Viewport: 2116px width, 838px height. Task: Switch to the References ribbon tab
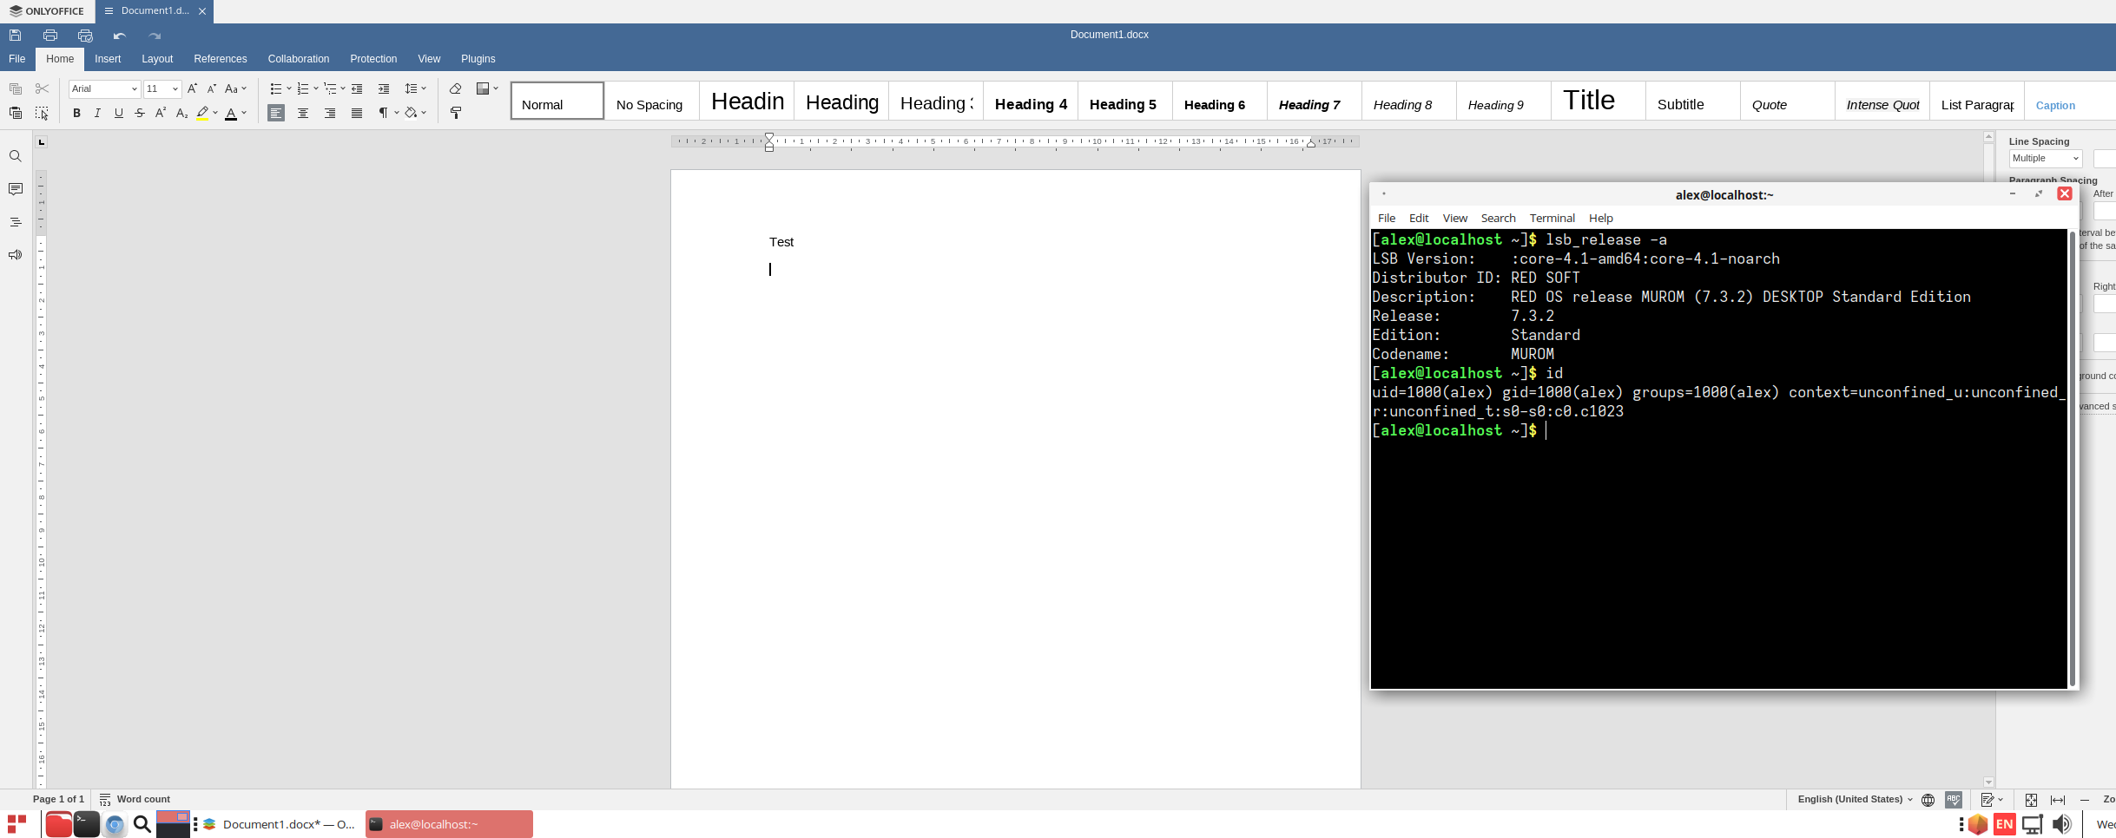pos(221,59)
